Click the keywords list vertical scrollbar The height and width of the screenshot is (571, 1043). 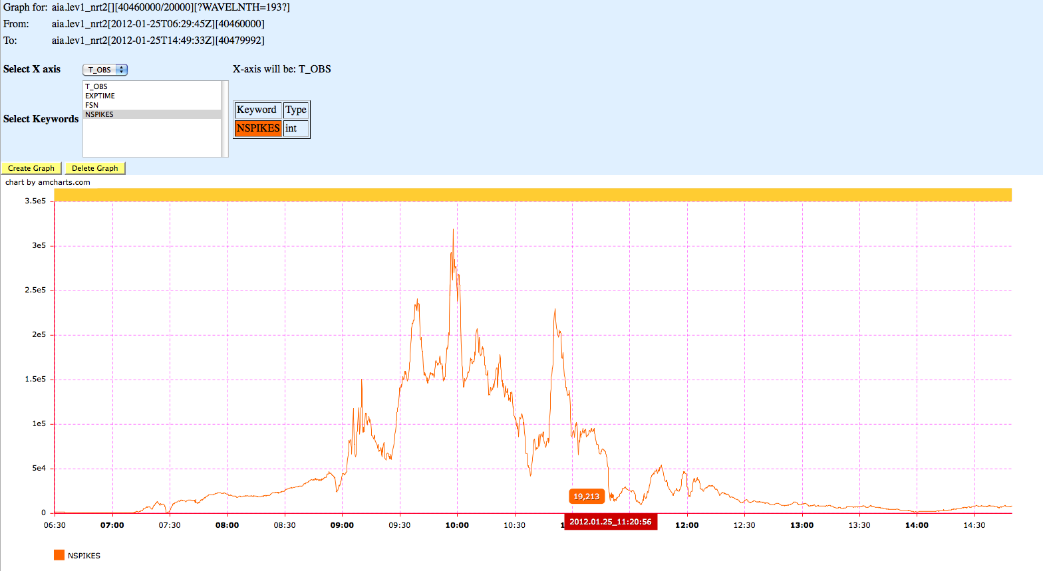pos(225,119)
